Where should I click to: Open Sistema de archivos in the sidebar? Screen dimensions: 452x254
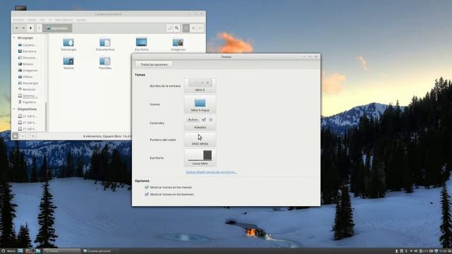point(28,96)
